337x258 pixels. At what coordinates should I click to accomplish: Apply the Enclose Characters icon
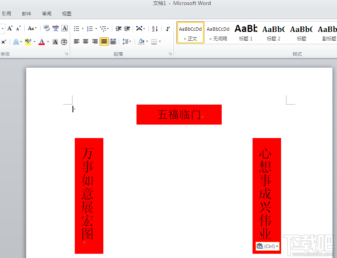pos(64,42)
